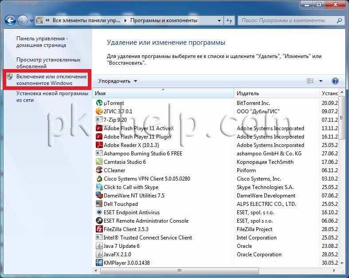Screen dimensions: 349x278
Task: Click the vertical scrollbar down arrow
Action: (x=342, y=263)
